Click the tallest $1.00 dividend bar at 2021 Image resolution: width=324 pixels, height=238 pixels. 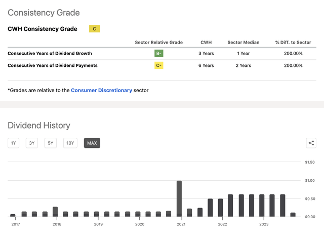pos(179,199)
